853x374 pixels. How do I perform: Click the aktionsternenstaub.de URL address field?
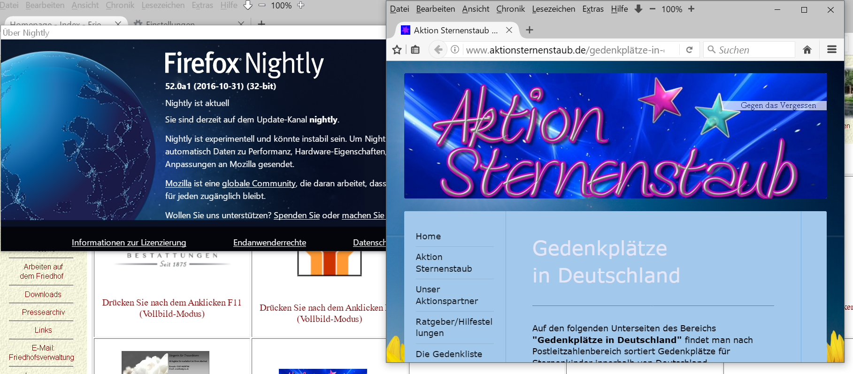coord(565,50)
